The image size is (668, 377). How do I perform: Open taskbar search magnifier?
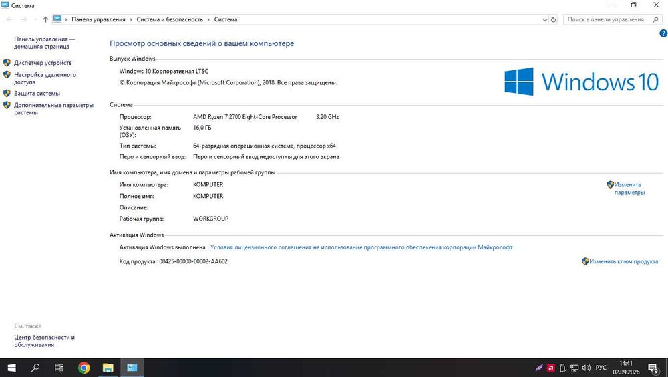[36, 368]
